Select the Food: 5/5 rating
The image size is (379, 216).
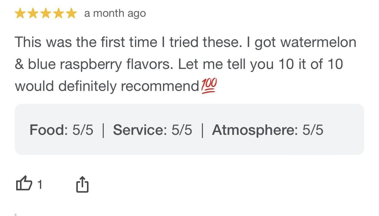tap(61, 130)
